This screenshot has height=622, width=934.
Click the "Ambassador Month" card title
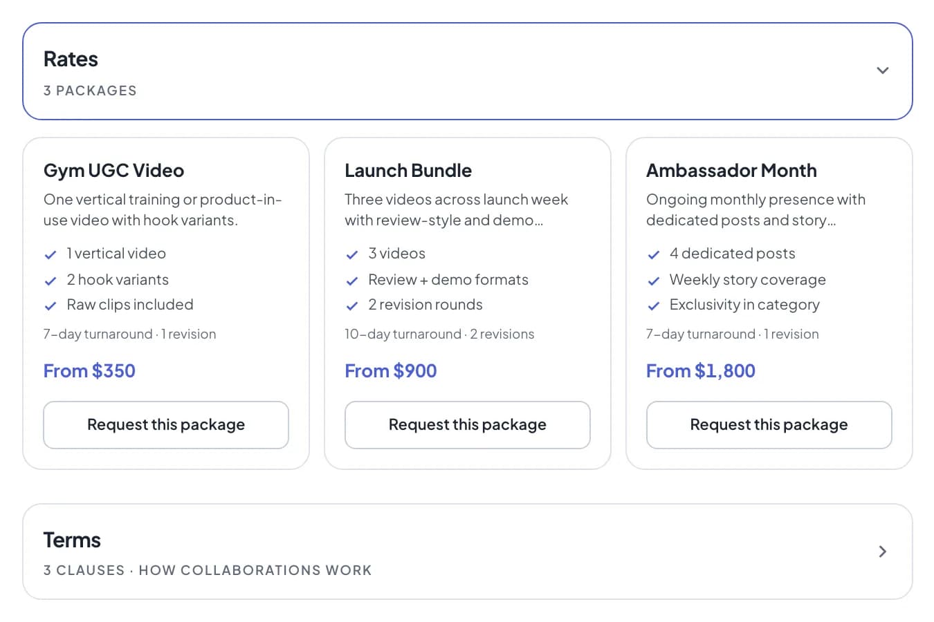click(x=731, y=171)
